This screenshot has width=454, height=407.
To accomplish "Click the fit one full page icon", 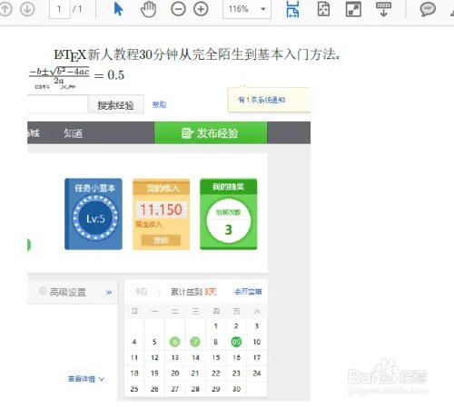I will tap(323, 9).
